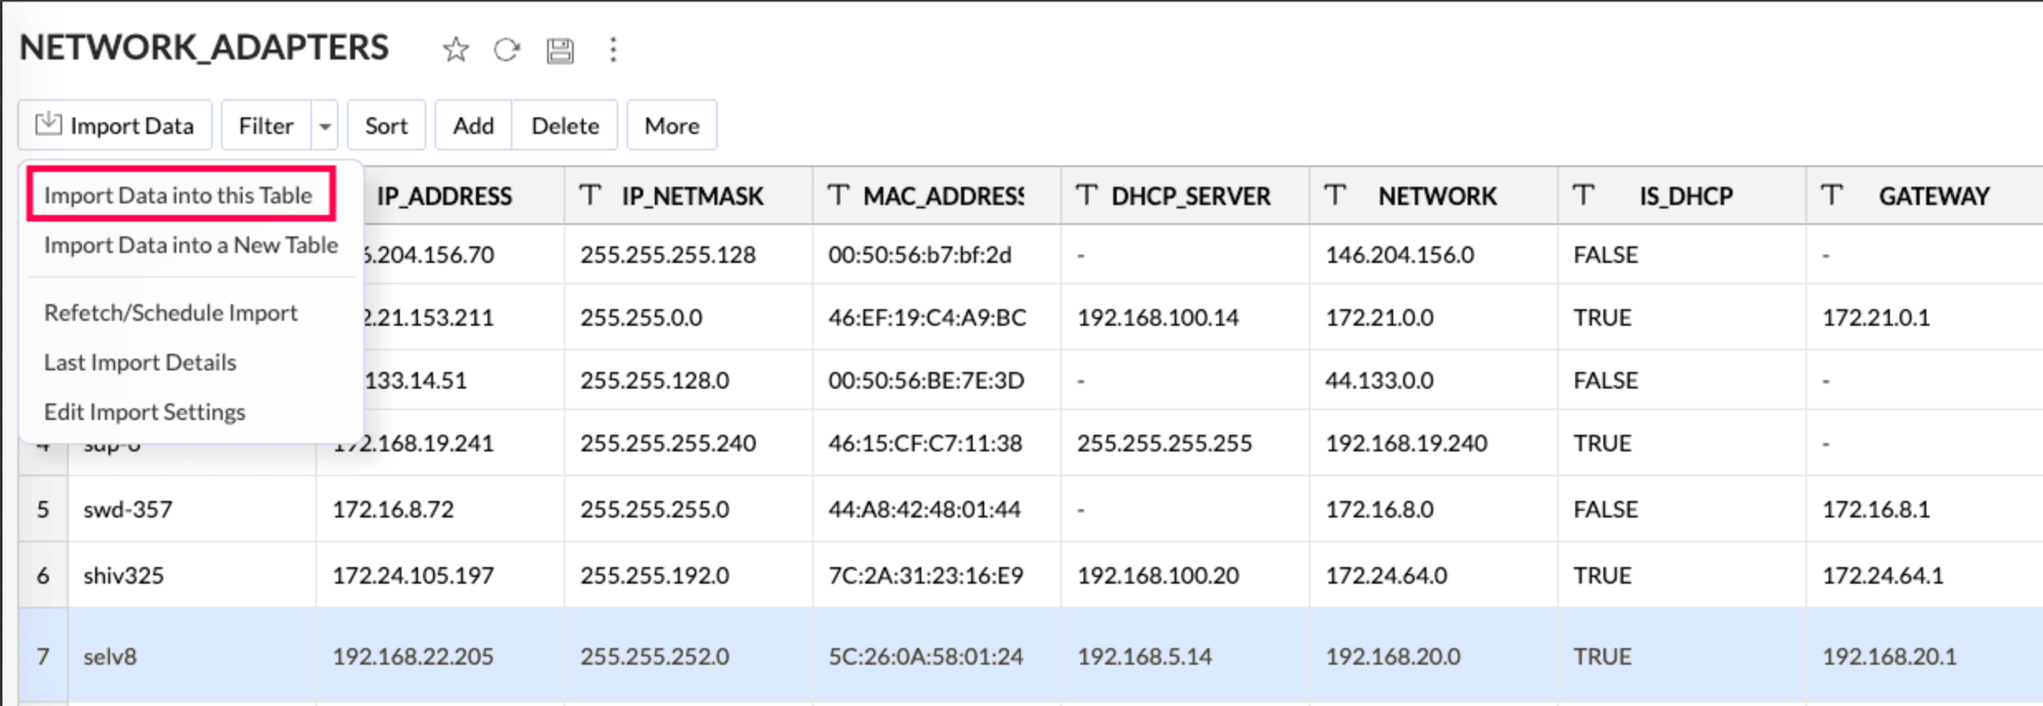This screenshot has width=2043, height=706.
Task: Click the text type icon beside NETWORK
Action: (1335, 195)
